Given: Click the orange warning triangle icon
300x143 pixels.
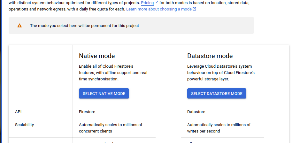Looking at the screenshot, I should point(19,25).
